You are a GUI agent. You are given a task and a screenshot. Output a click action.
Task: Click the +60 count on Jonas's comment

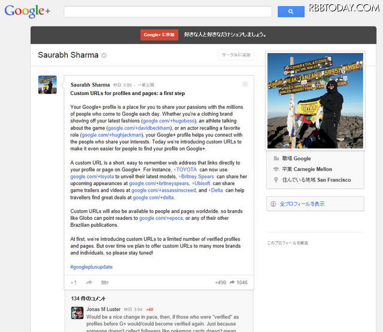(150, 309)
